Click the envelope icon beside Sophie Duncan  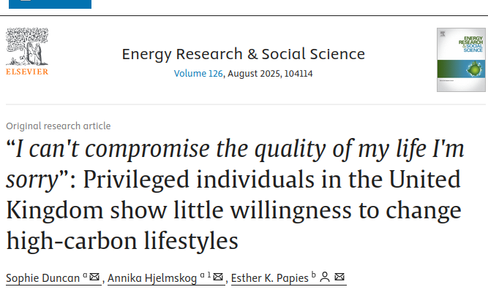coord(94,276)
